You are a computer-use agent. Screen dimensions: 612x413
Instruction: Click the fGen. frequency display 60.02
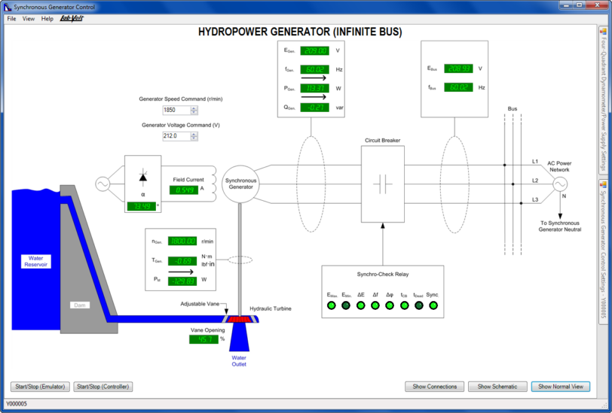point(314,69)
